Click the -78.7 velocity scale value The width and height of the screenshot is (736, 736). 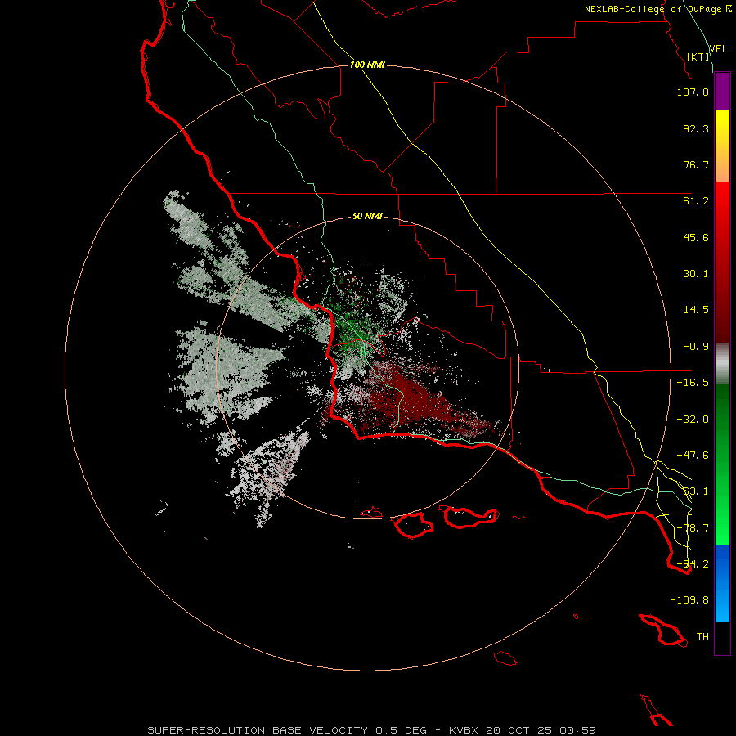click(x=693, y=528)
